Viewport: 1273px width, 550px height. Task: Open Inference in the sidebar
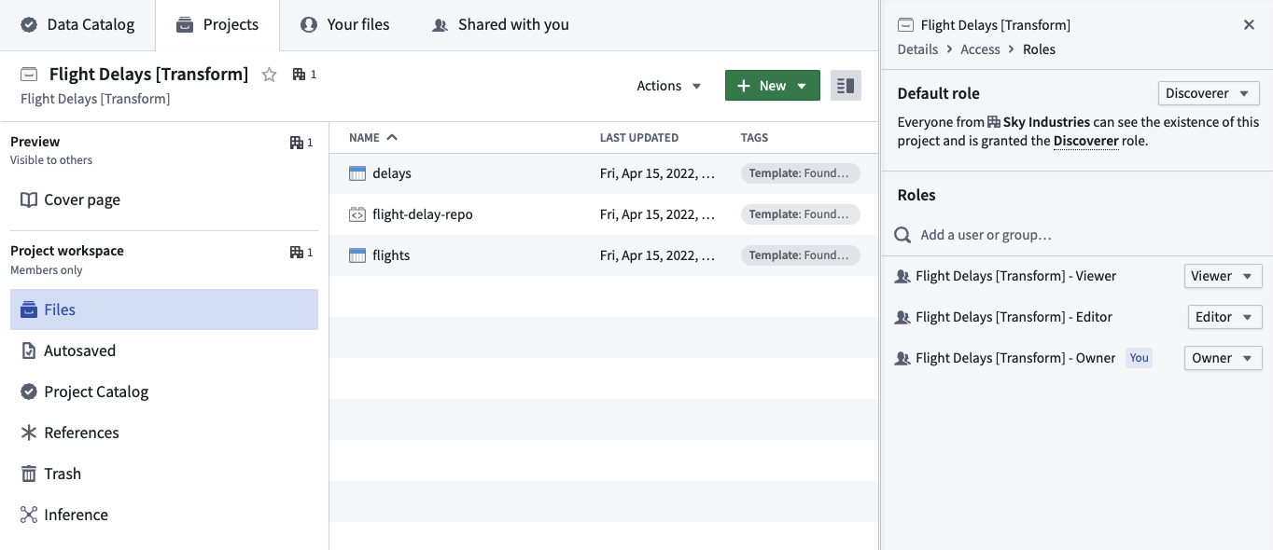tap(164, 515)
